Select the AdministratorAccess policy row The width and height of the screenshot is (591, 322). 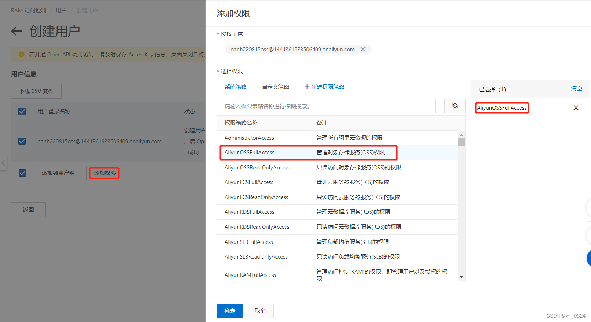(x=337, y=138)
